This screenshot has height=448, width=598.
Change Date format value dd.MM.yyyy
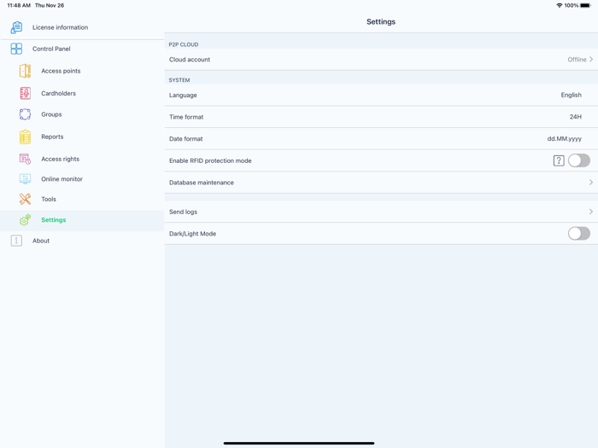tap(565, 138)
